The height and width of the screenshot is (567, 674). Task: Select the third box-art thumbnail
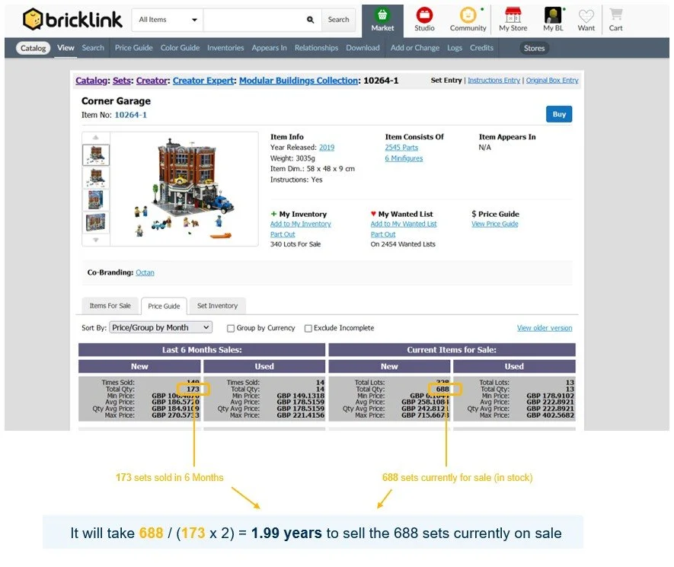[x=96, y=199]
